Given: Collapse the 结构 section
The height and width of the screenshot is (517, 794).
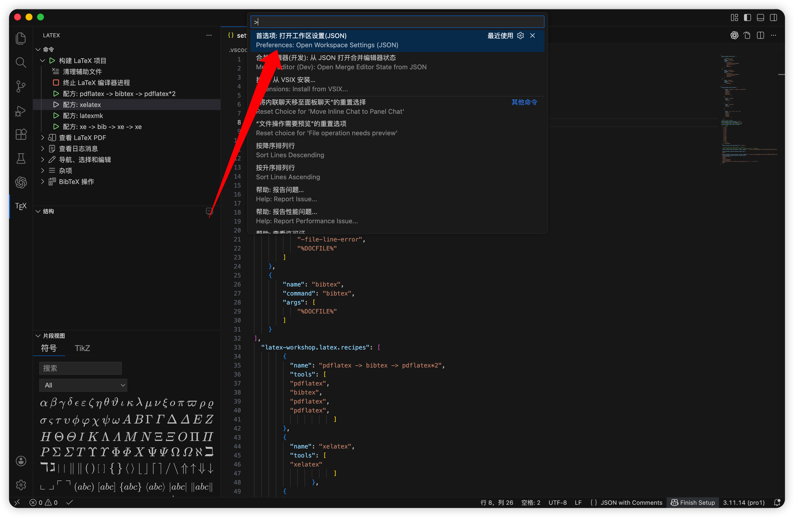Looking at the screenshot, I should coord(38,211).
